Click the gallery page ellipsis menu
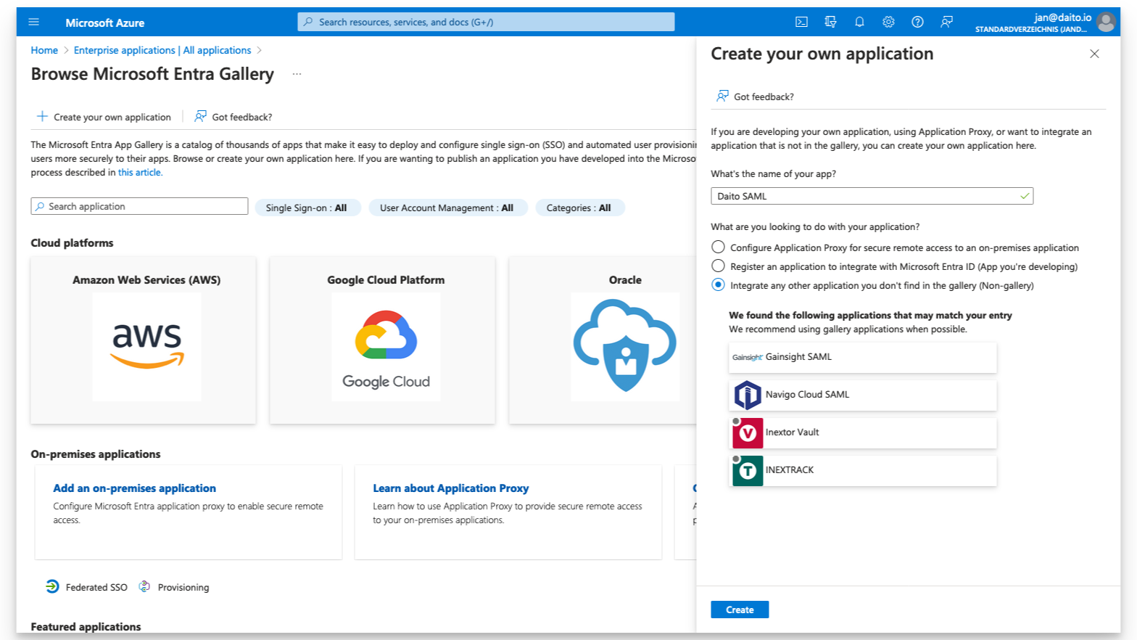This screenshot has height=640, width=1137. pos(297,74)
